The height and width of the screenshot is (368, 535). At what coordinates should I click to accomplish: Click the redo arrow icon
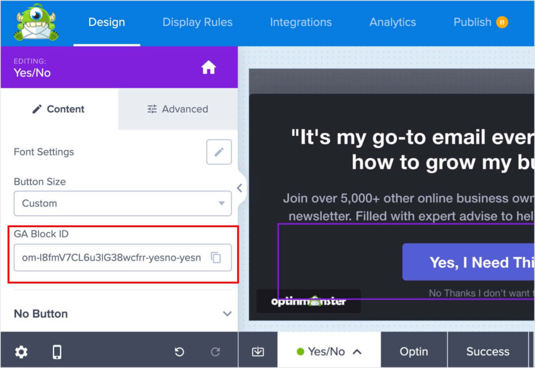215,352
